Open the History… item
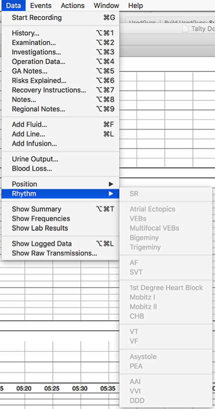215x409 pixels. coord(60,33)
